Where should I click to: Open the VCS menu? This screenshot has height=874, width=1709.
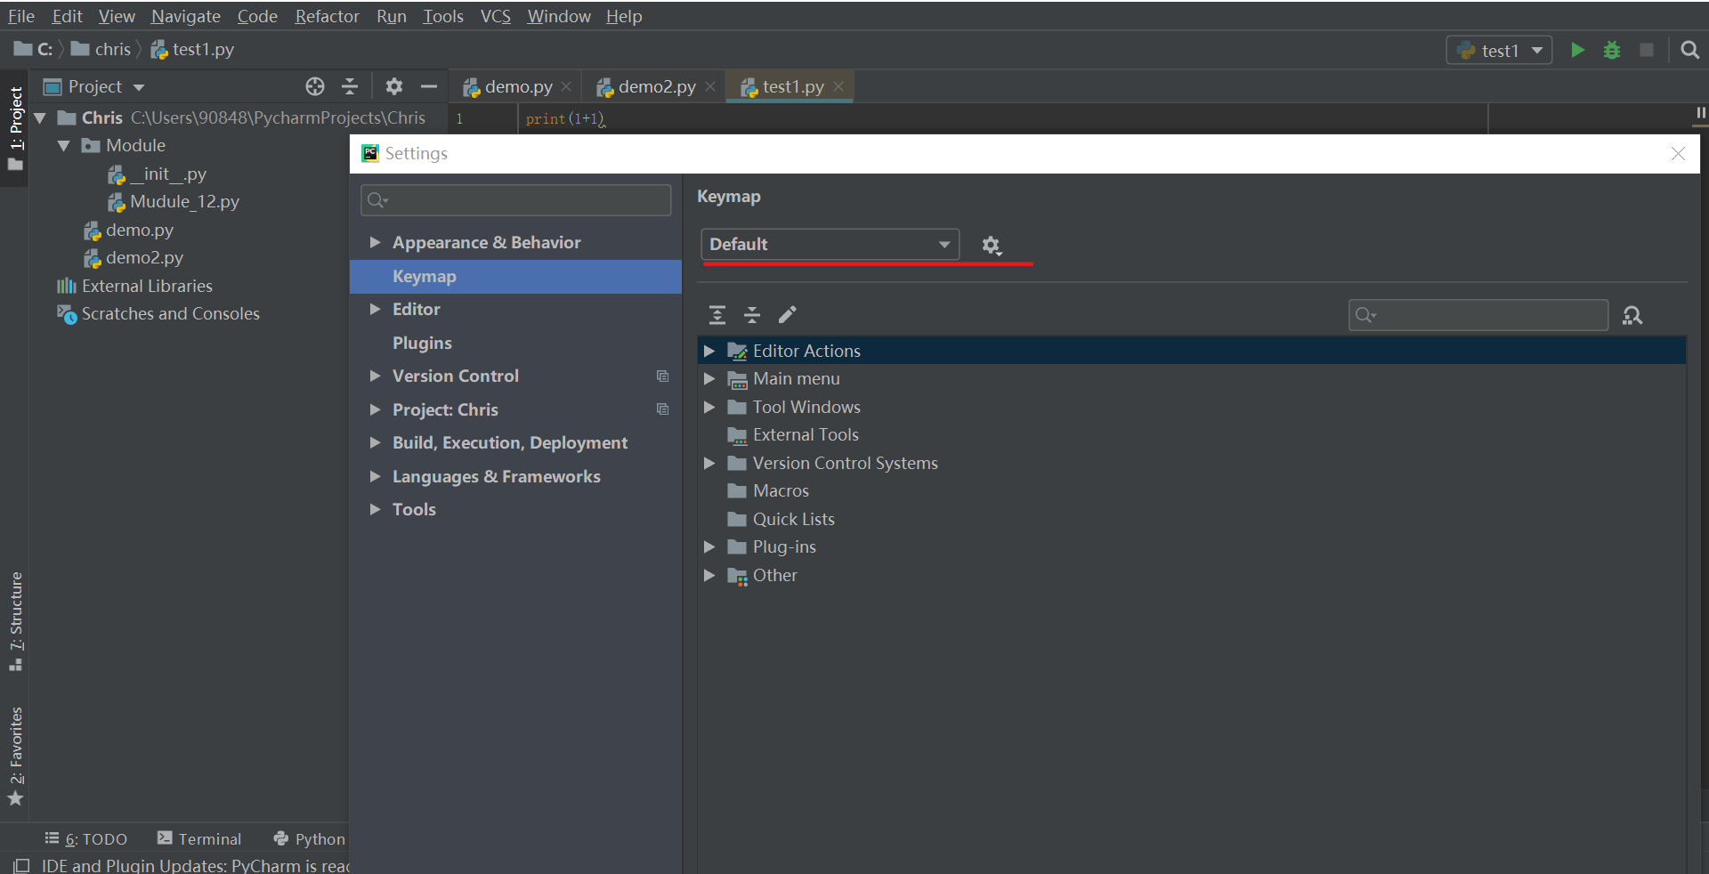pos(496,16)
